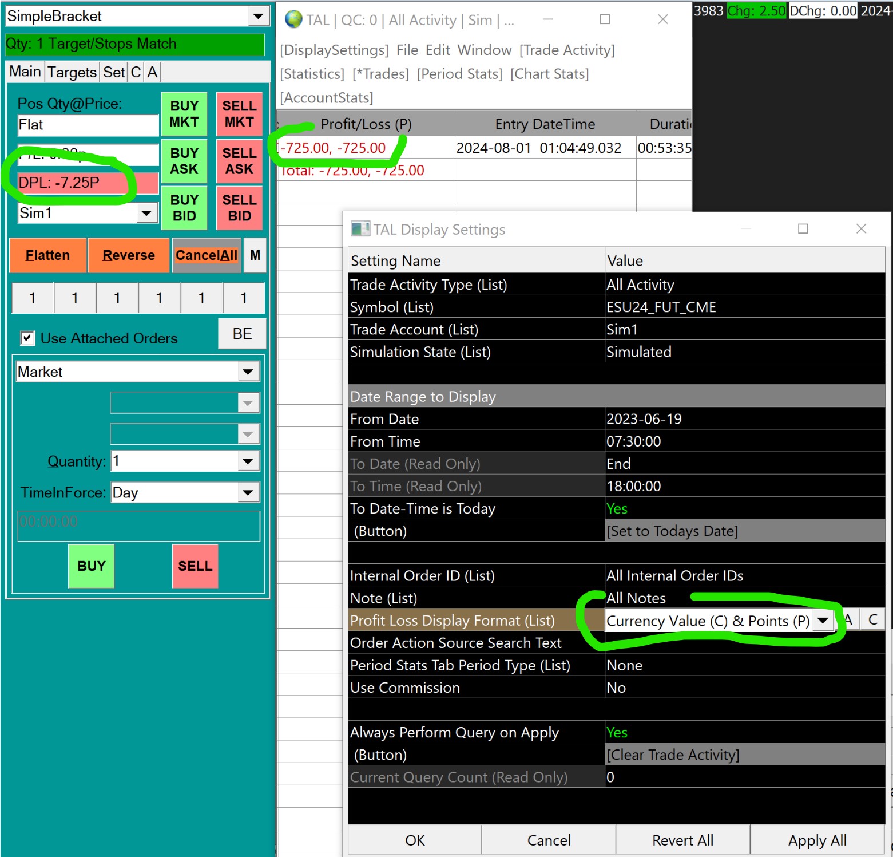
Task: Expand the Quantity dropdown
Action: 248,461
